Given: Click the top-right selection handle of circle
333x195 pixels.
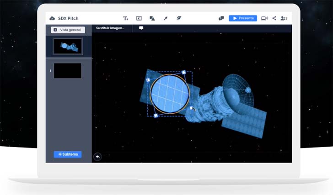Looking at the screenshot, I should click(x=184, y=72).
